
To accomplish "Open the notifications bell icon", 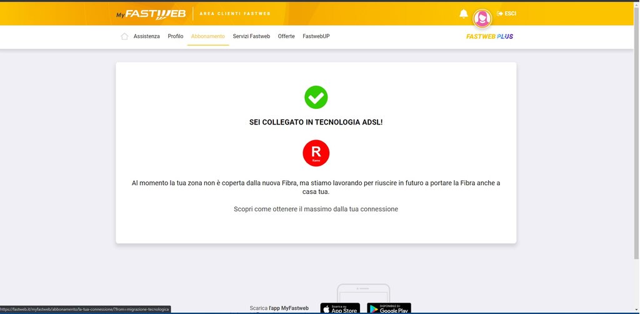I will tap(464, 14).
